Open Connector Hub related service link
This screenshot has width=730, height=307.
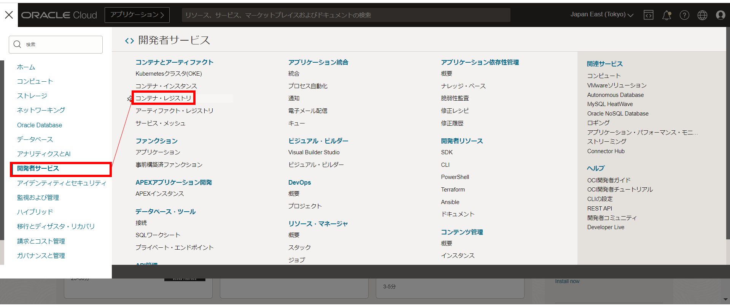(606, 151)
